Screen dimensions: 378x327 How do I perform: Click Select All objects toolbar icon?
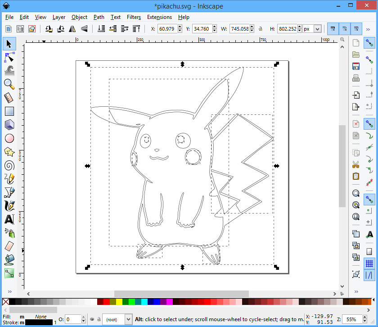[9, 29]
